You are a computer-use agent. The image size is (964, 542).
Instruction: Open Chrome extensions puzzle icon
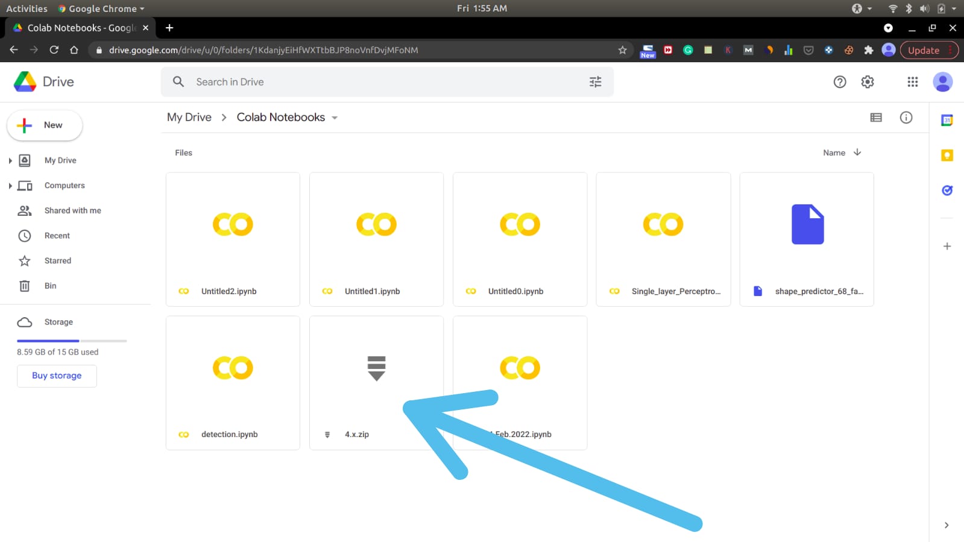coord(869,50)
